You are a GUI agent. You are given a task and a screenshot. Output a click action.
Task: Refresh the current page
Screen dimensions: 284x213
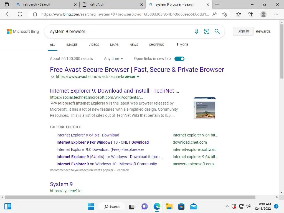(x=20, y=14)
